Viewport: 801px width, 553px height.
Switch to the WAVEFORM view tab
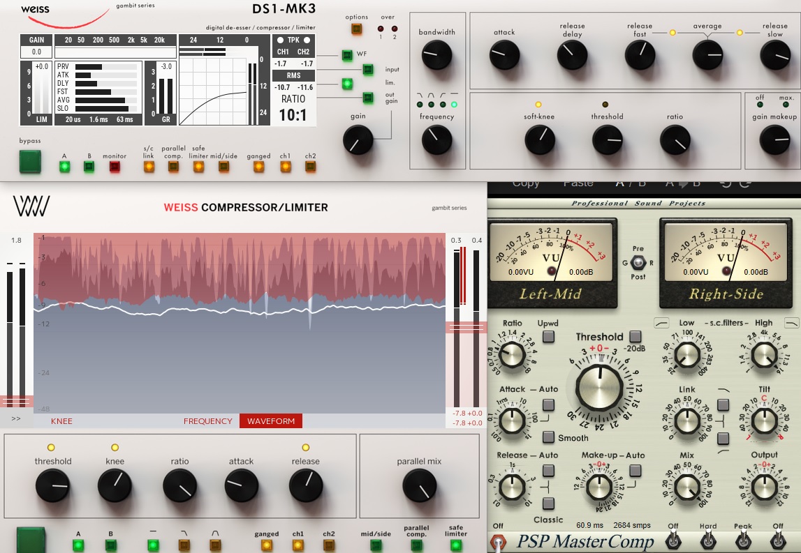click(x=271, y=421)
